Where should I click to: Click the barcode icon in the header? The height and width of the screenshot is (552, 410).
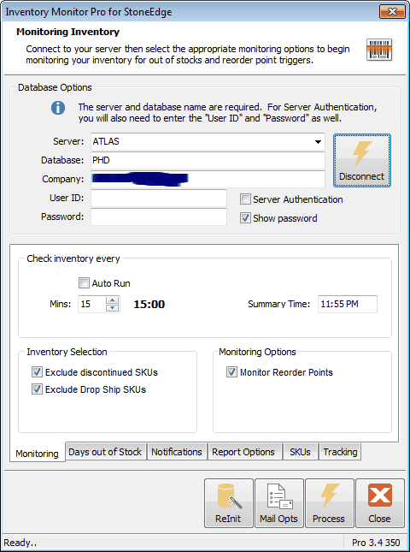[379, 50]
